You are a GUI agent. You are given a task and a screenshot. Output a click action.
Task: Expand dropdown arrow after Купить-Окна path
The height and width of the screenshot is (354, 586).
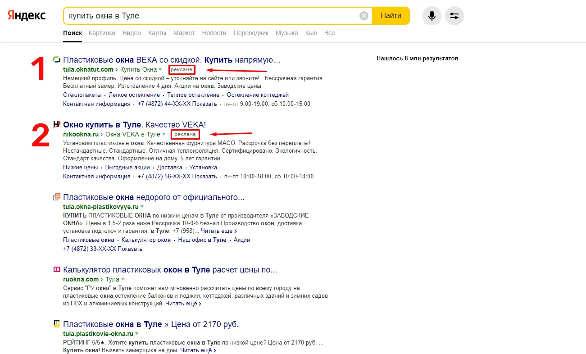(160, 69)
